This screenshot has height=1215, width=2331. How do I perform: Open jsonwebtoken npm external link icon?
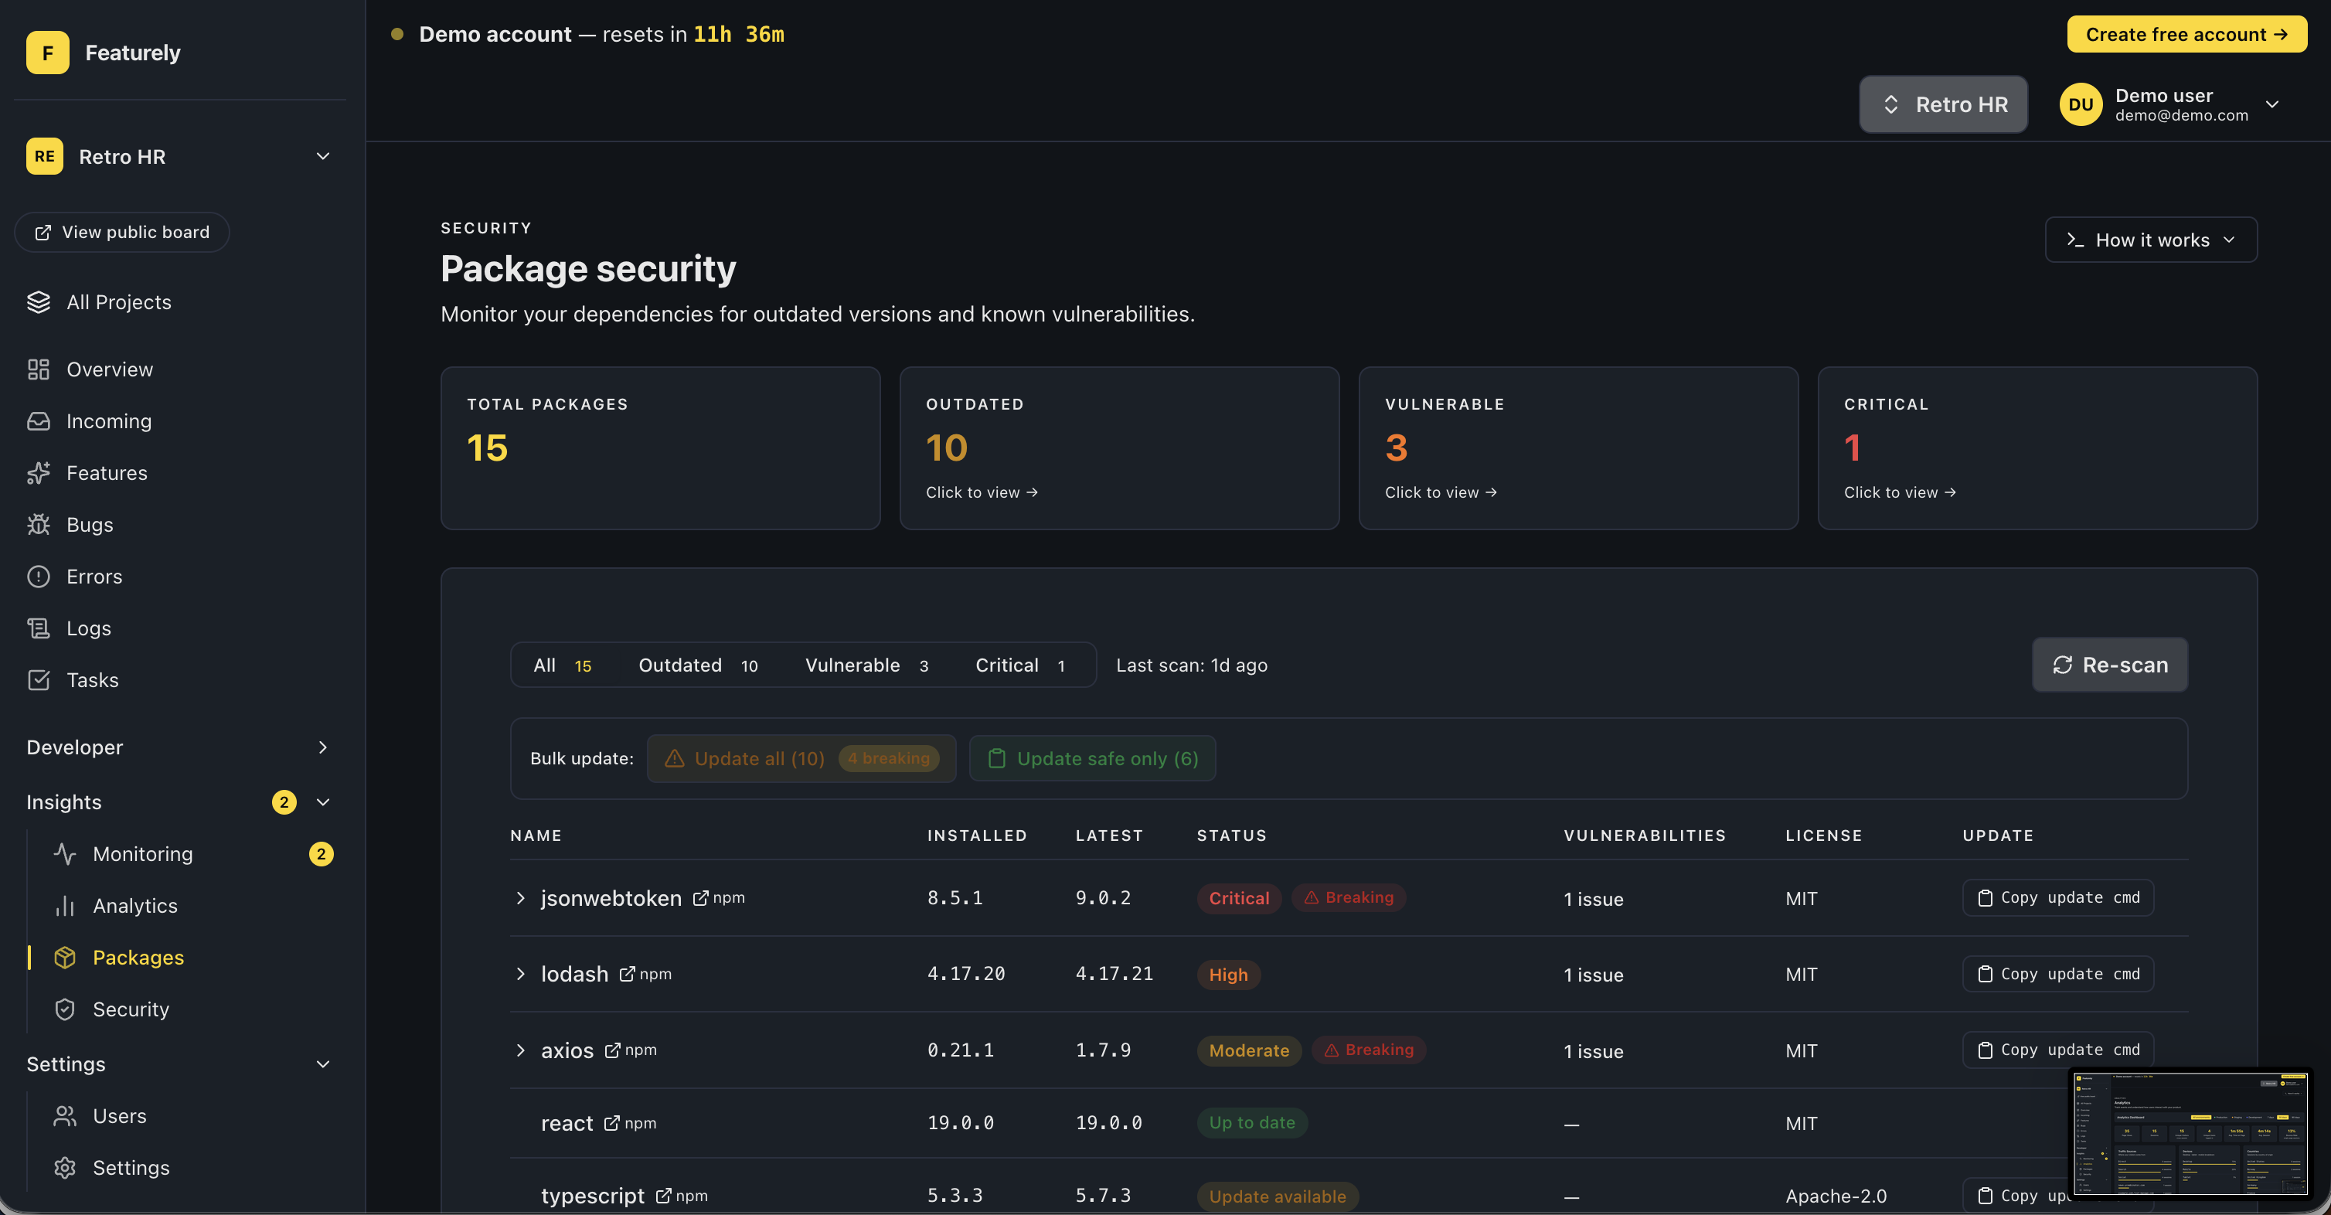click(x=700, y=897)
